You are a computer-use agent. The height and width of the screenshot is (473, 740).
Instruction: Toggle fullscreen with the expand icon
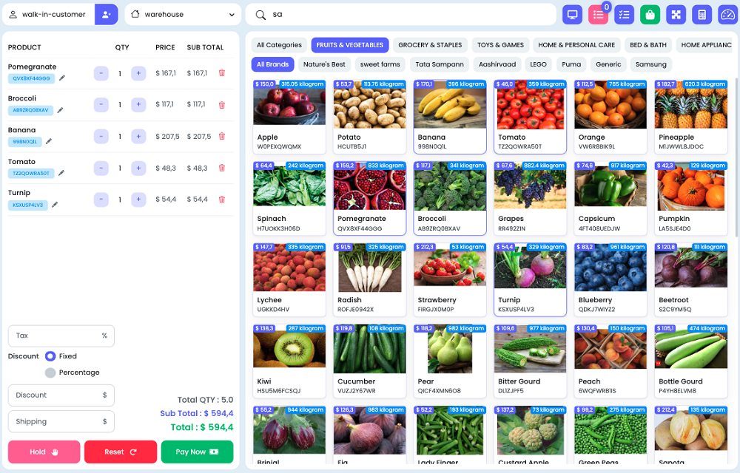pyautogui.click(x=676, y=14)
